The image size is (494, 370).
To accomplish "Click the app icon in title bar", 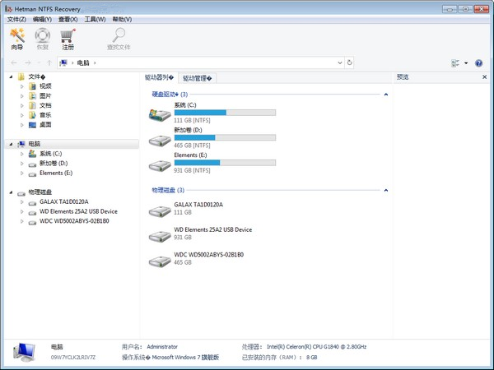I will (x=8, y=9).
